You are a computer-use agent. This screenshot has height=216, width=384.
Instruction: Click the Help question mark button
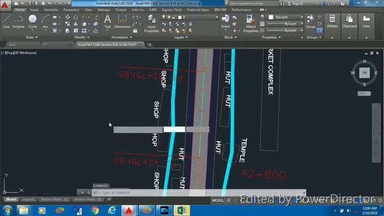343,4
